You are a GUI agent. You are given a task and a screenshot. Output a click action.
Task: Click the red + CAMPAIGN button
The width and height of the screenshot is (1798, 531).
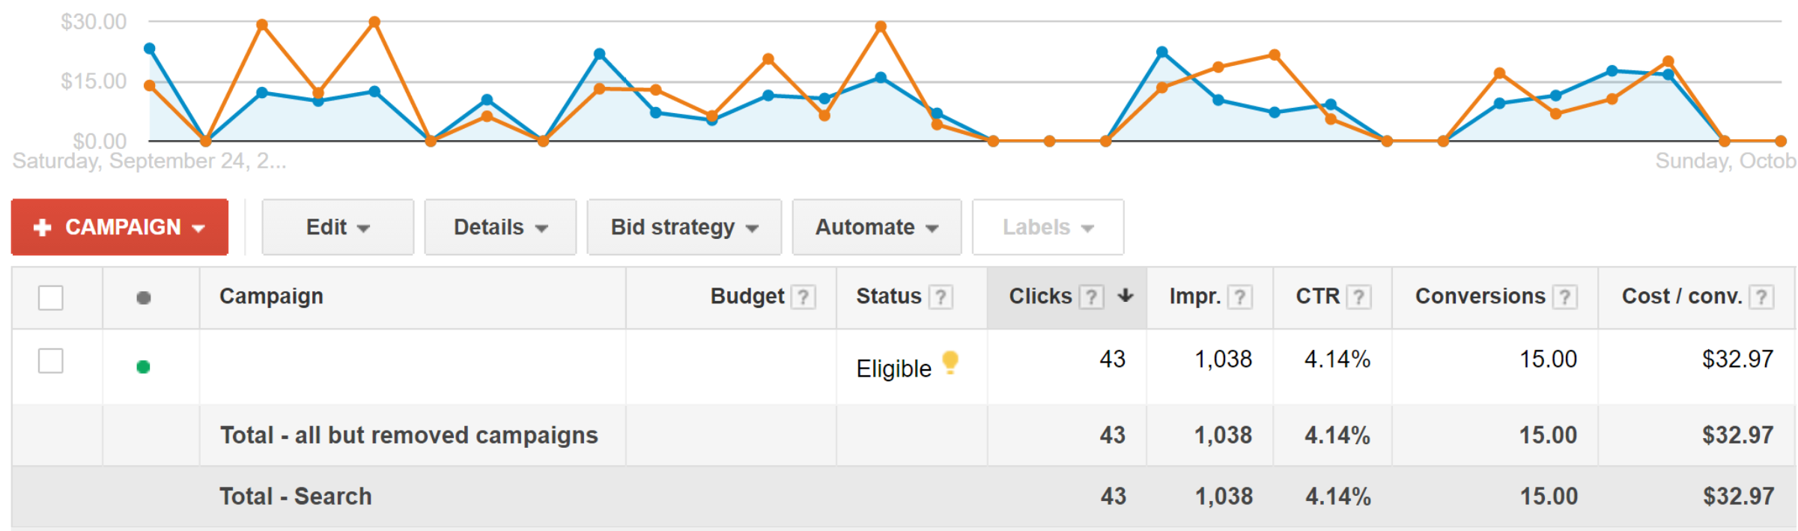pos(120,227)
